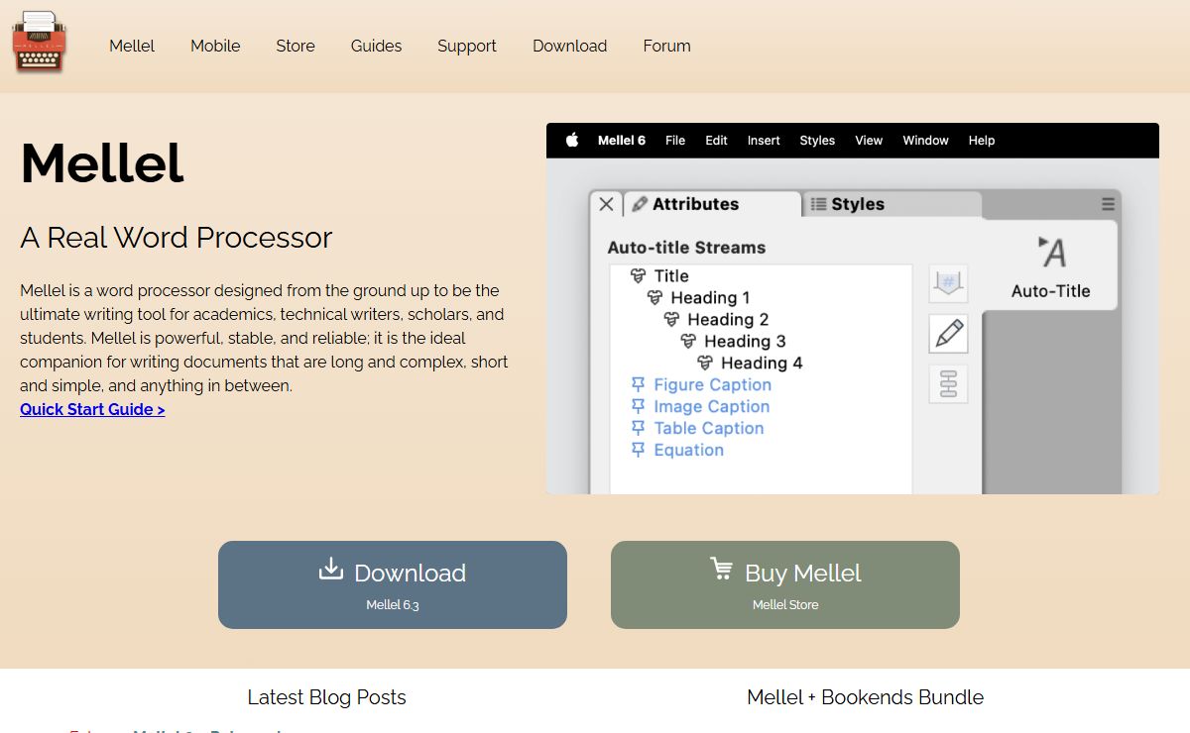Screen dimensions: 1190x733
Task: Click the X icon beside Attributes tab
Action: 606,204
